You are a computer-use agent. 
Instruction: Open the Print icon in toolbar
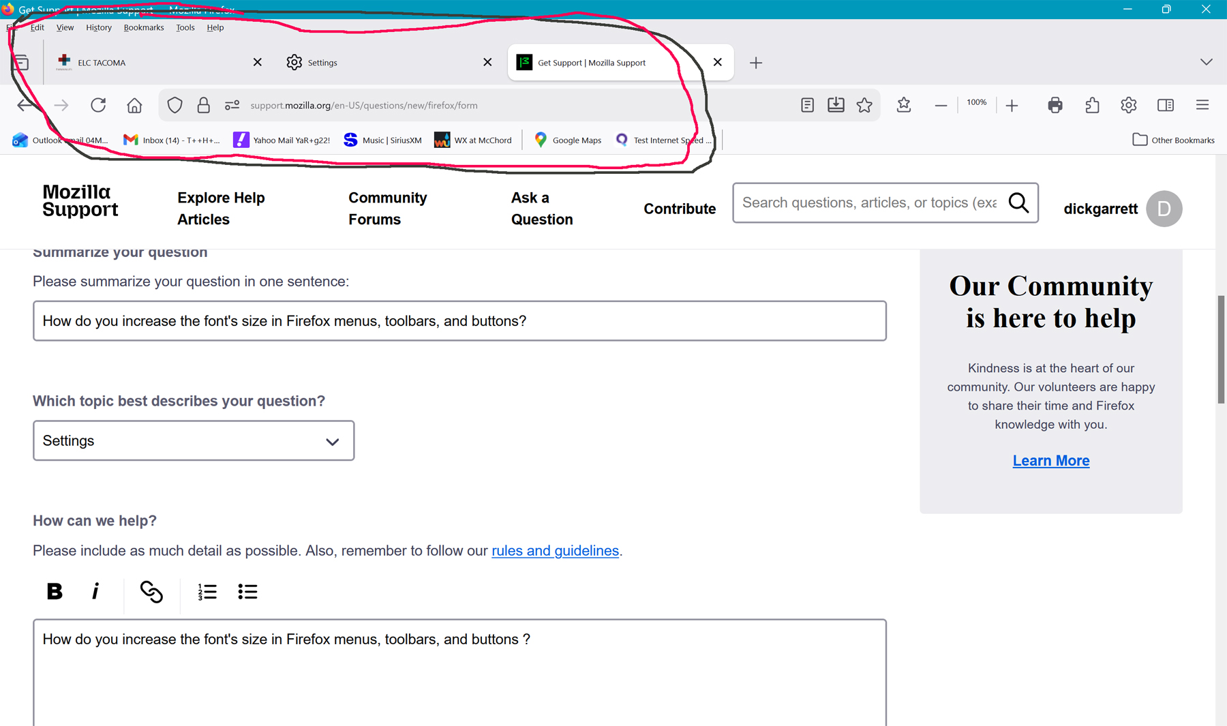[1055, 105]
